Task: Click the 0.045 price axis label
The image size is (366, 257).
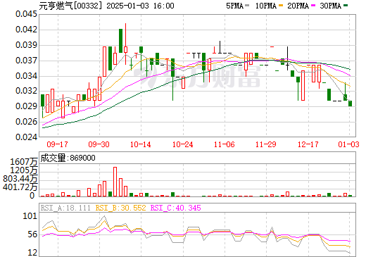Action: [x=26, y=14]
